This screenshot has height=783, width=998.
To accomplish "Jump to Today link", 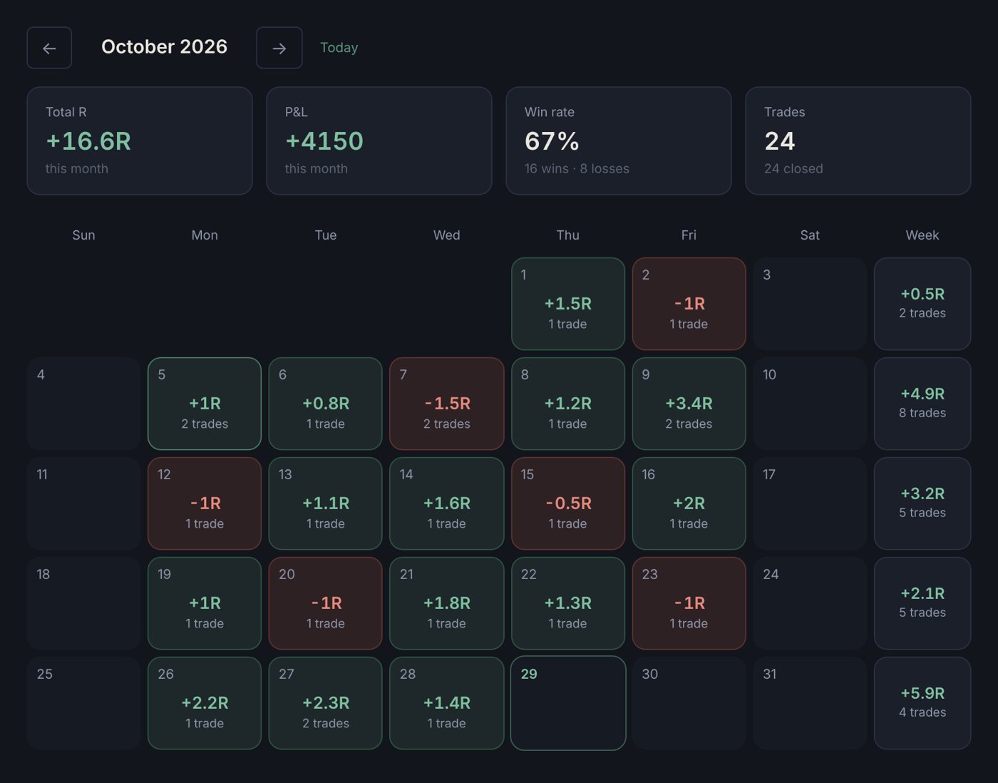I will (339, 48).
